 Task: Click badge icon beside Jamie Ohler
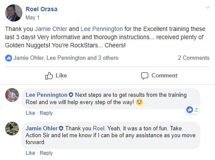[61, 128]
